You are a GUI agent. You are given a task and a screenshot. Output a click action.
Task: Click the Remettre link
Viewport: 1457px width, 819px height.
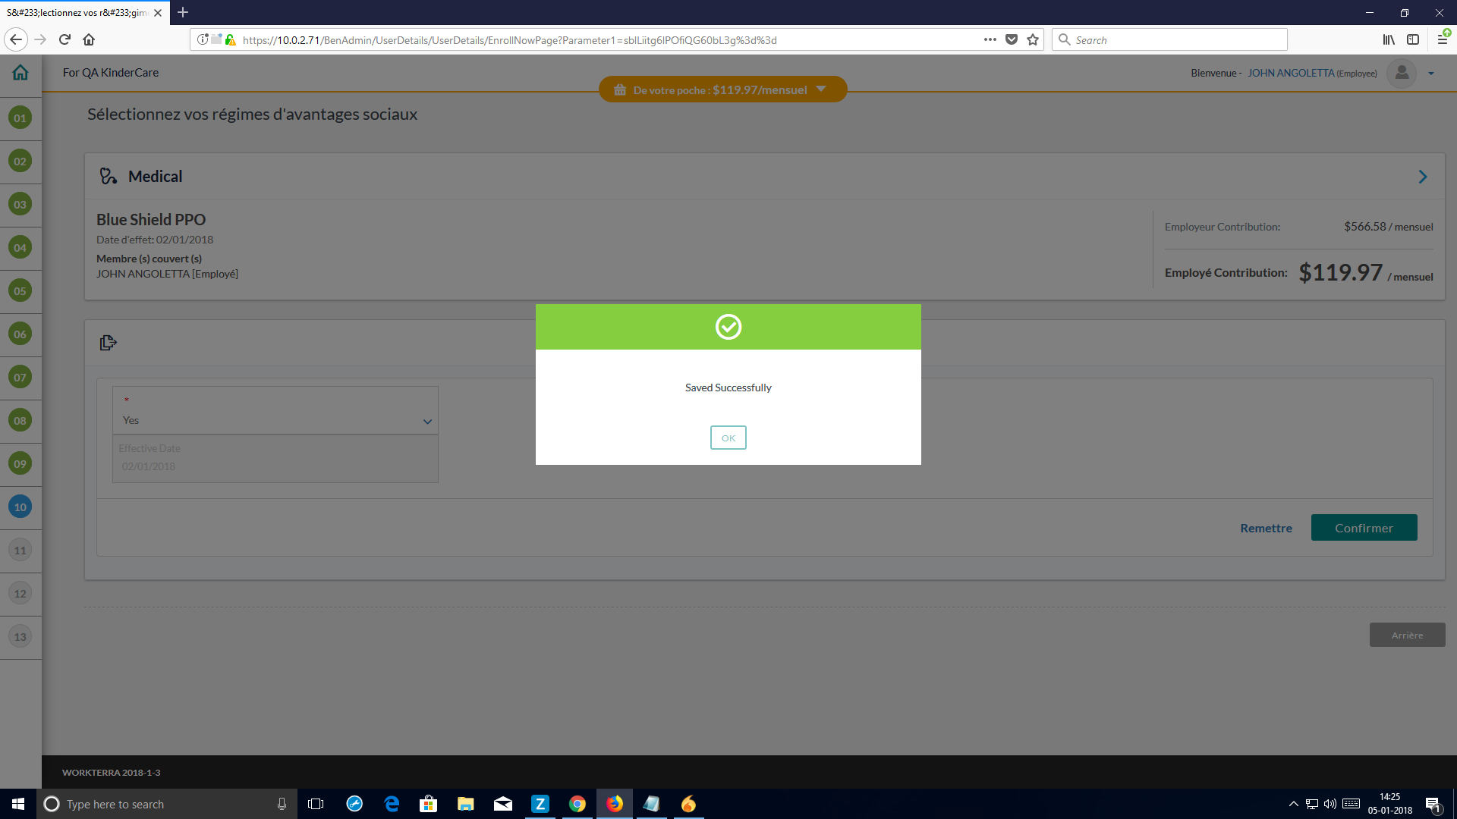(x=1266, y=528)
